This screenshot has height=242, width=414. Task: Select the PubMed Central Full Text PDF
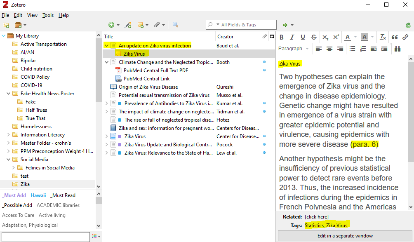156,70
